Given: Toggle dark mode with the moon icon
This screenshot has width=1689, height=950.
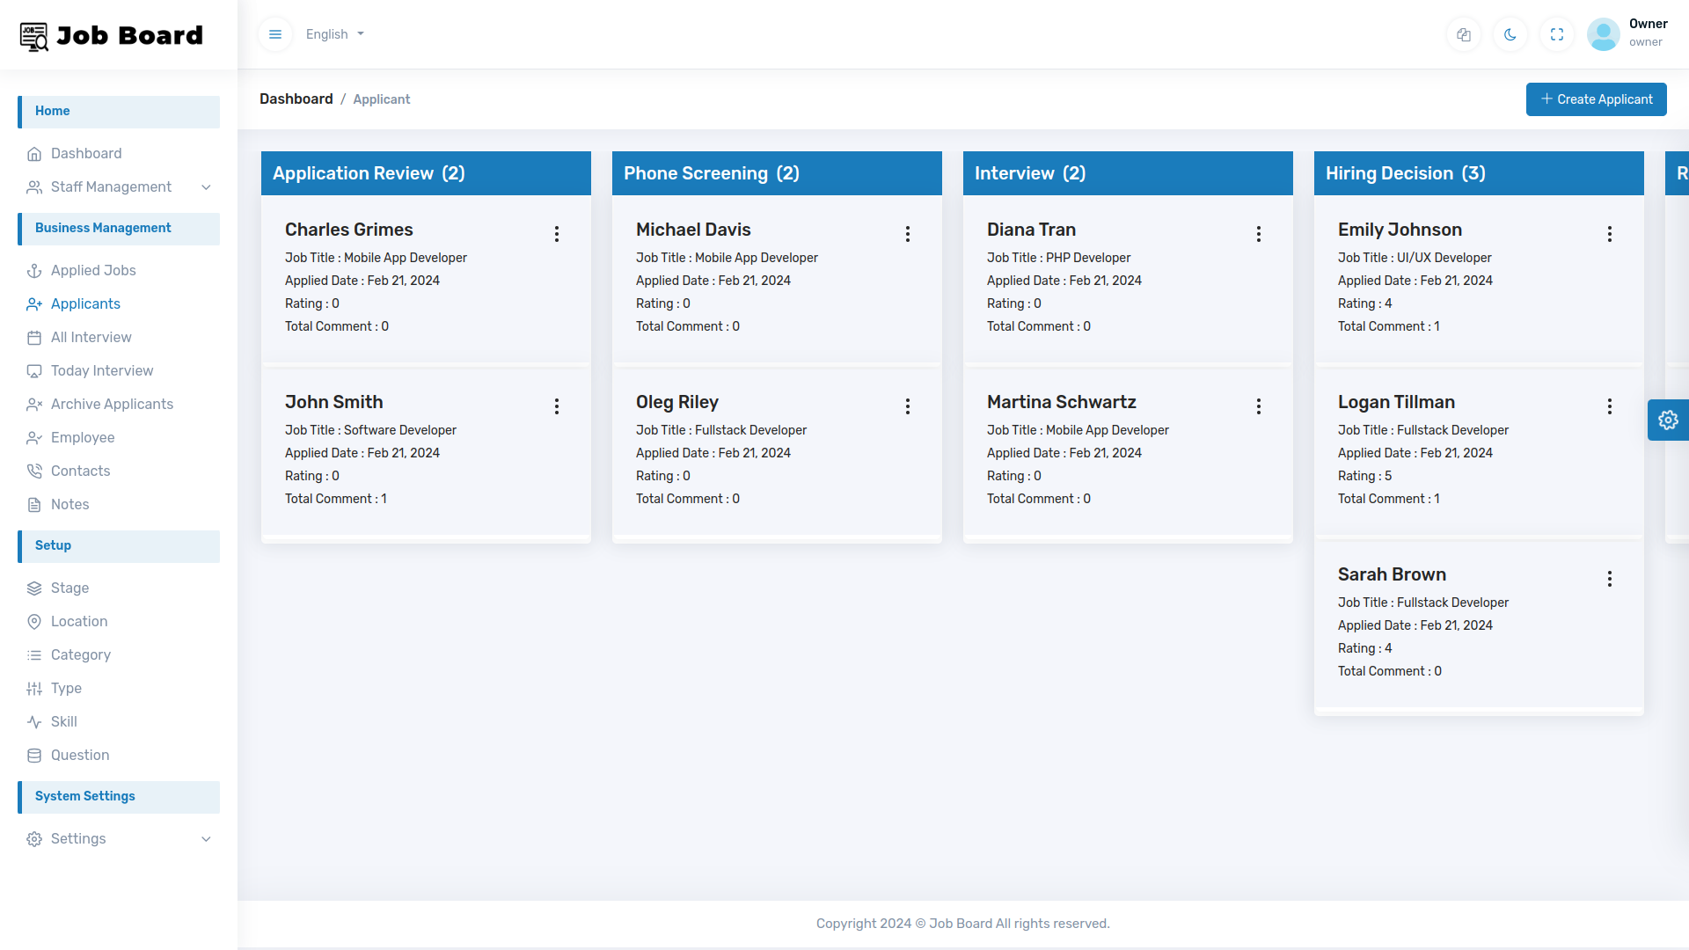Looking at the screenshot, I should (1510, 34).
